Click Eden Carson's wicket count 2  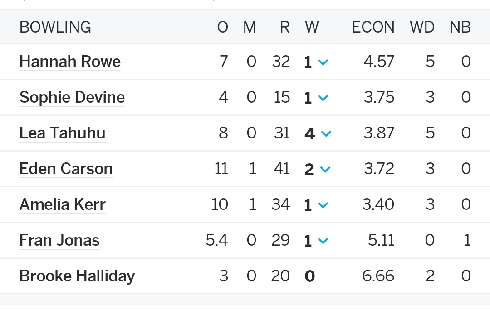pos(309,170)
